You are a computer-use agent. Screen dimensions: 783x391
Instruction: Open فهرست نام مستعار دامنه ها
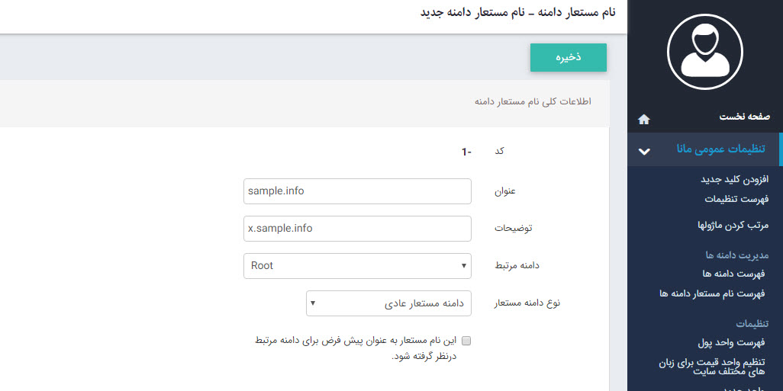(711, 293)
